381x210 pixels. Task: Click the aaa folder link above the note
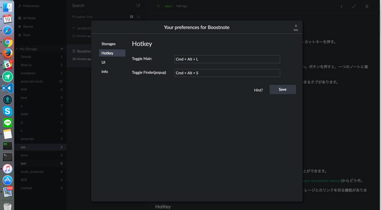point(167,6)
